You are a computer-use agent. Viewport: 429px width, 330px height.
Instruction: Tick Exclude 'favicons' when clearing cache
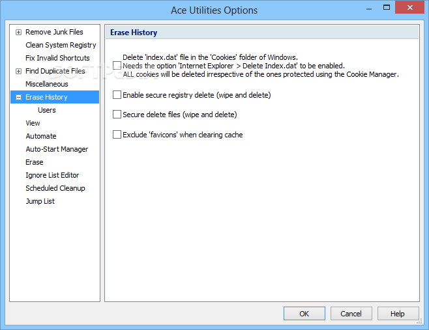point(117,134)
